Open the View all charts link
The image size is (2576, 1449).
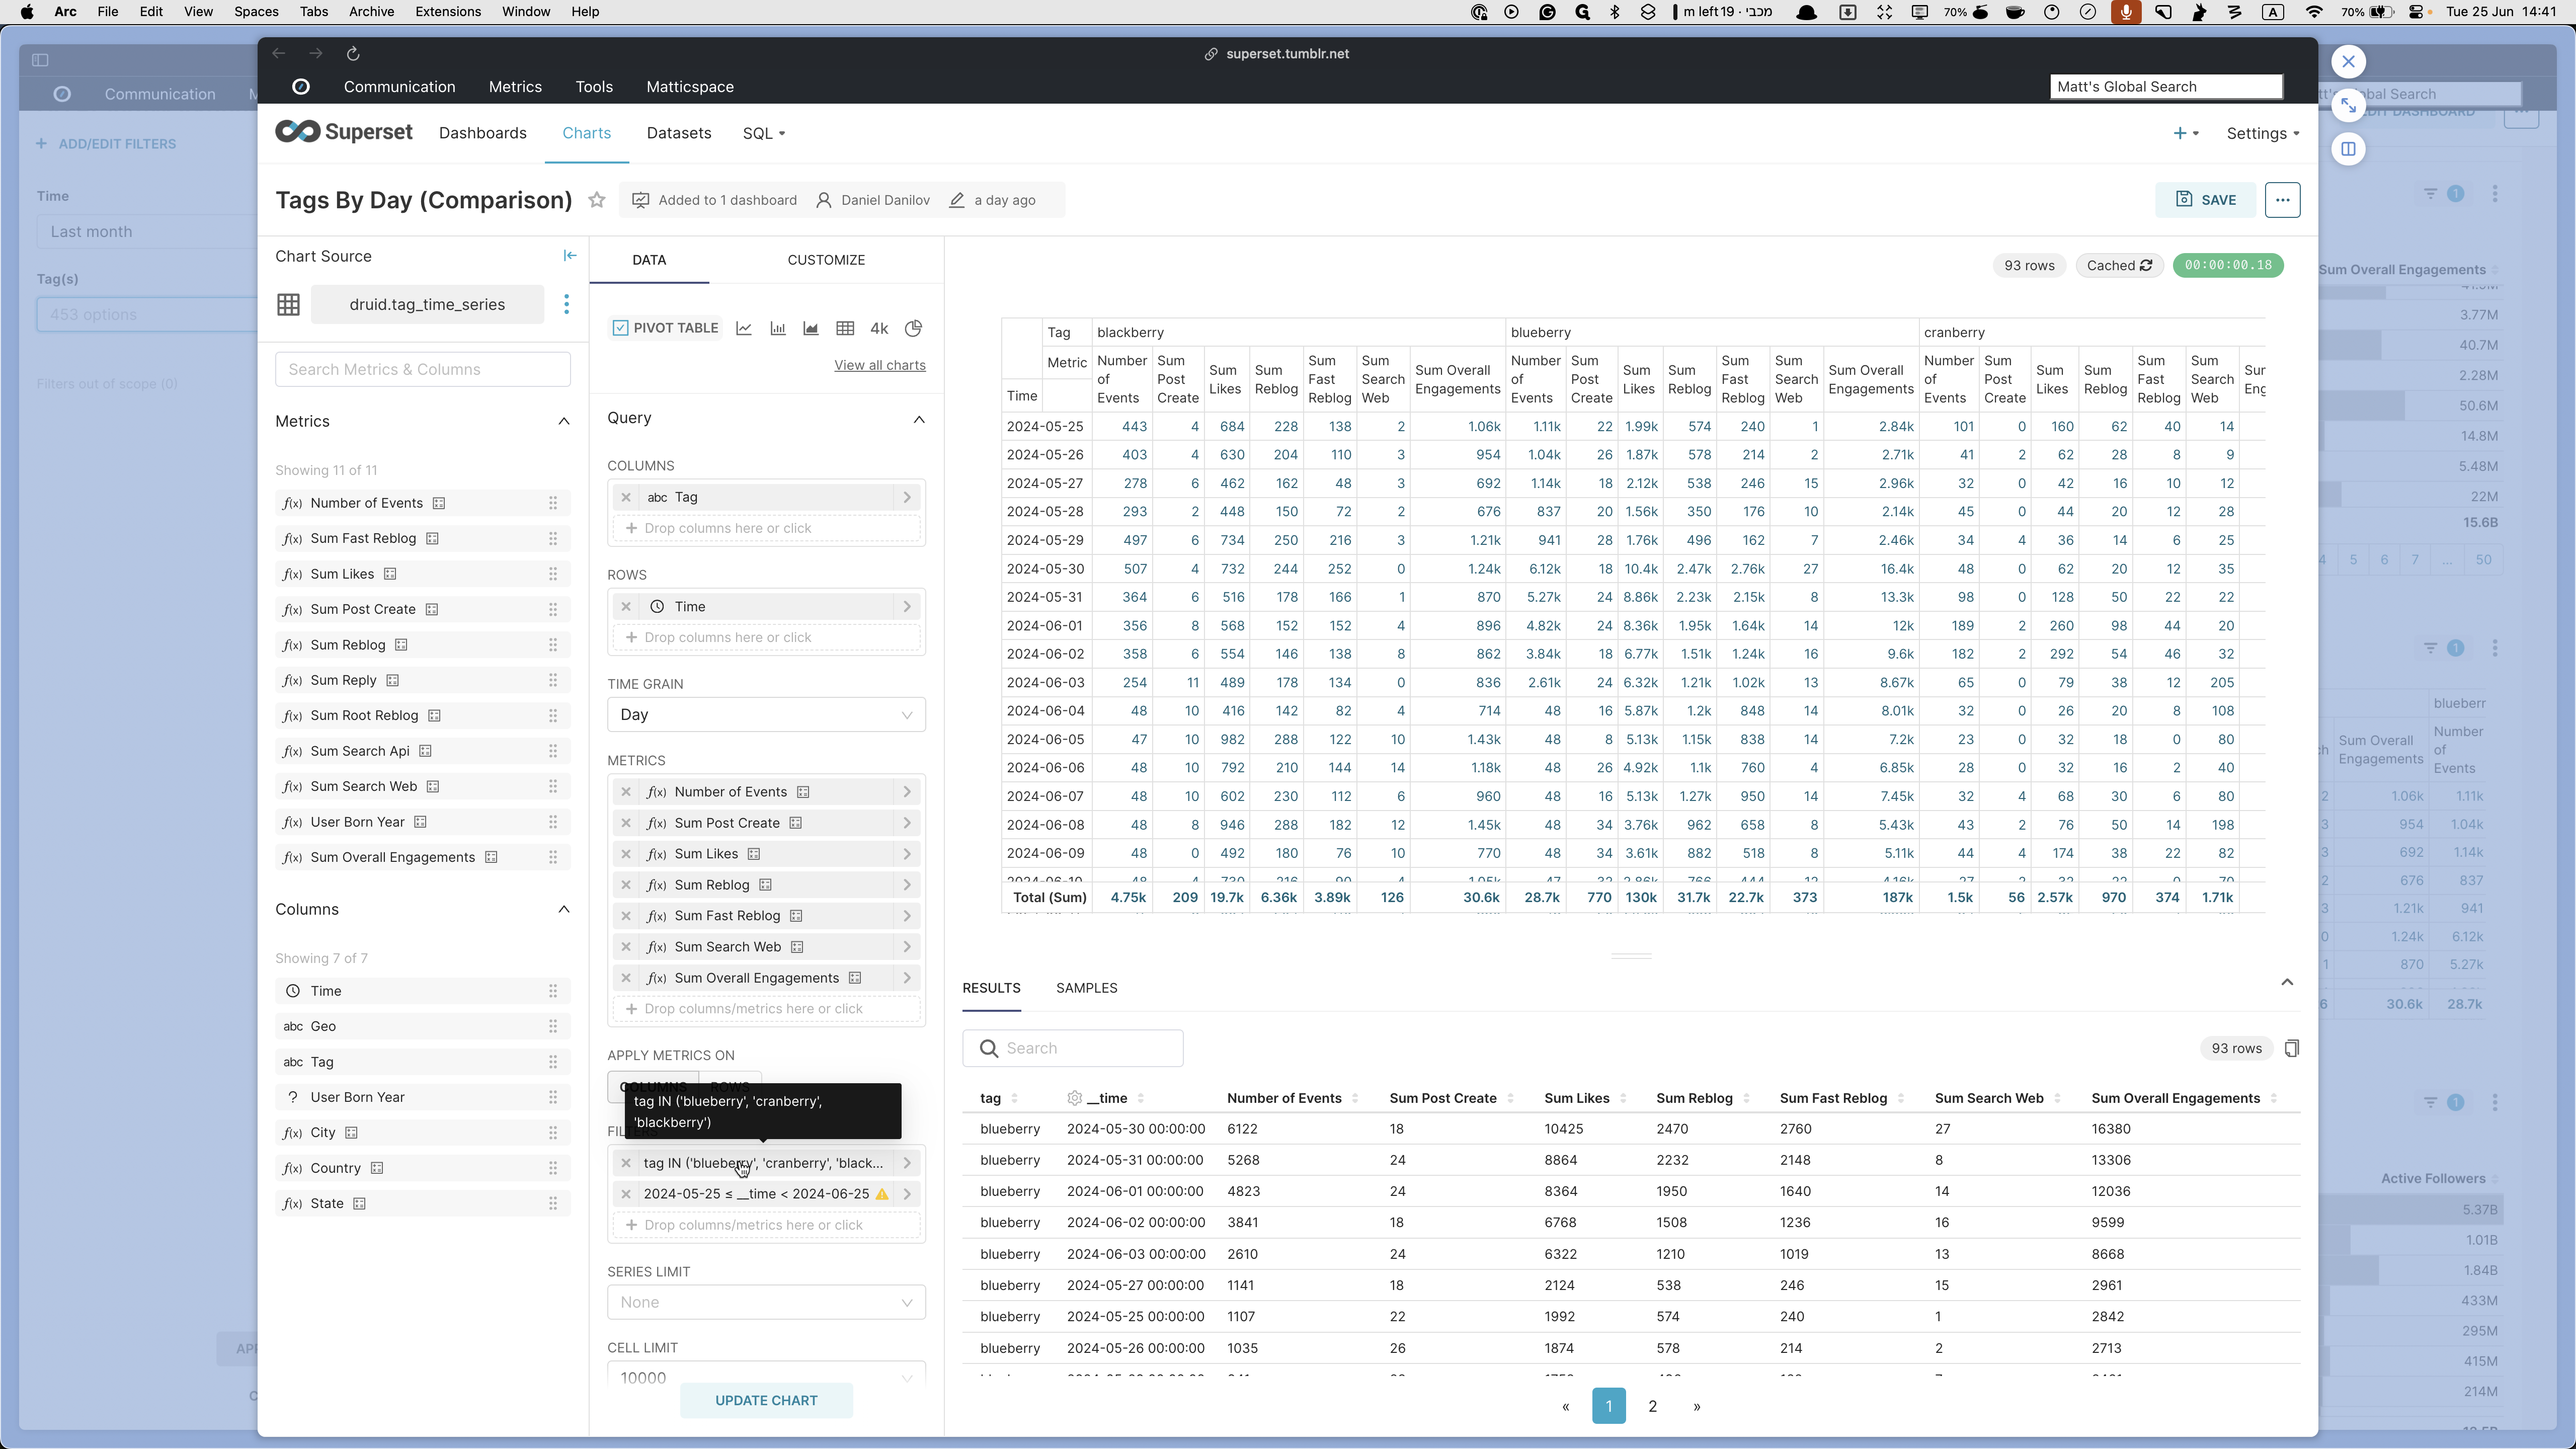pos(880,366)
